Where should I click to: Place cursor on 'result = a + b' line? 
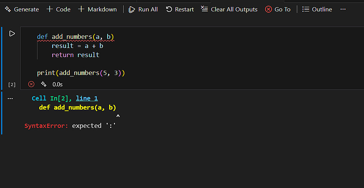tap(77, 46)
